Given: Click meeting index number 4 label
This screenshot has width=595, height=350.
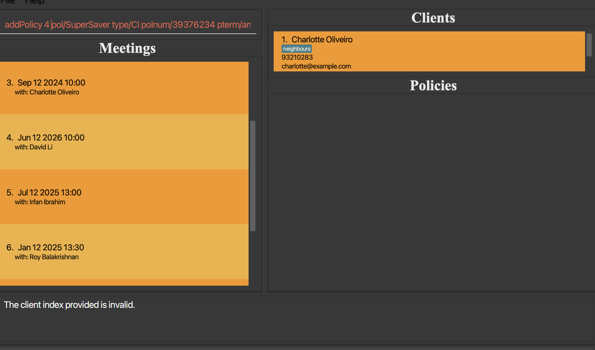Looking at the screenshot, I should pos(10,138).
